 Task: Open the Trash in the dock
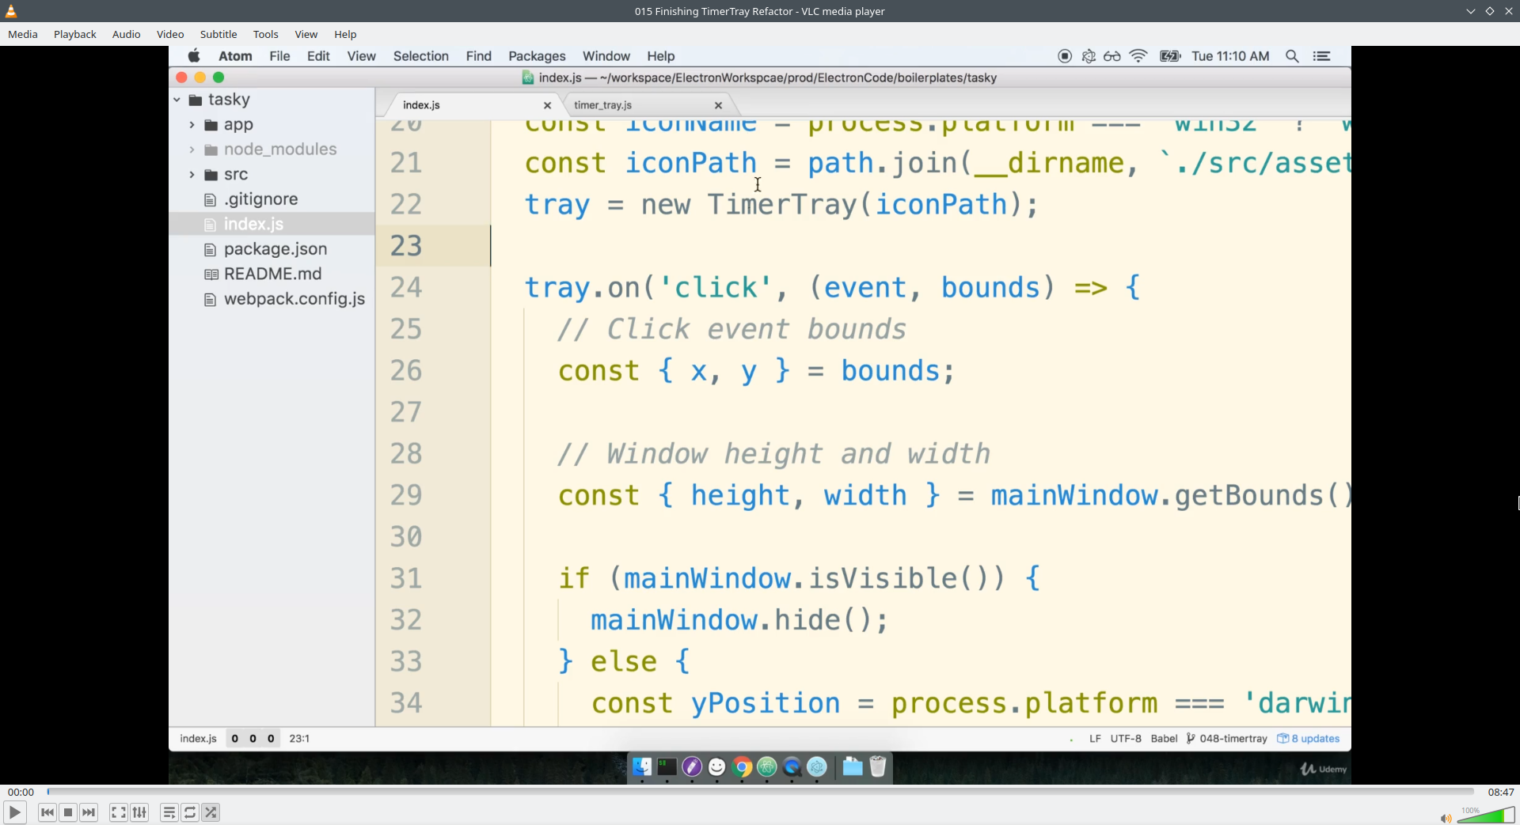878,766
